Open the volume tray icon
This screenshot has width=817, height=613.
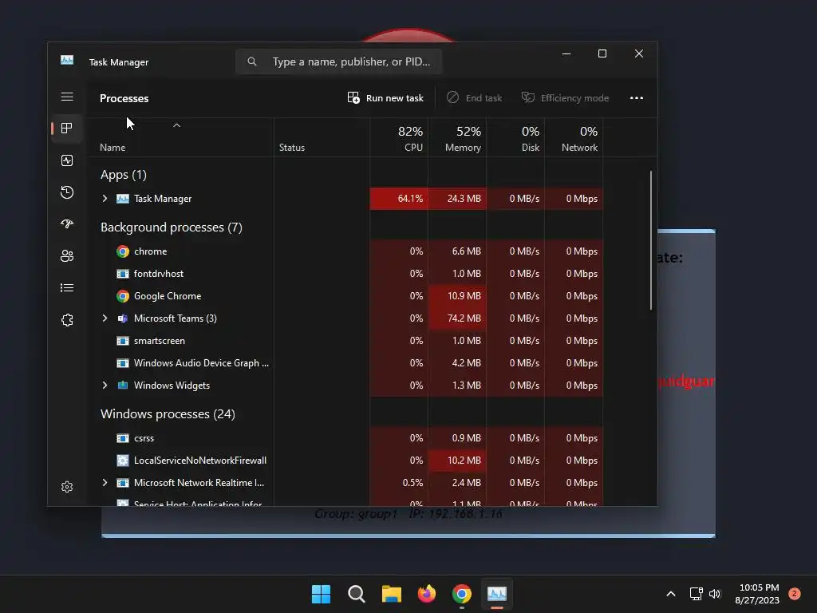(x=715, y=594)
